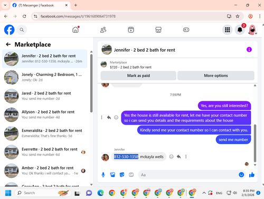264x199 pixels.
Task: Click the listing thumbnail in the chat header
Action: [107, 50]
